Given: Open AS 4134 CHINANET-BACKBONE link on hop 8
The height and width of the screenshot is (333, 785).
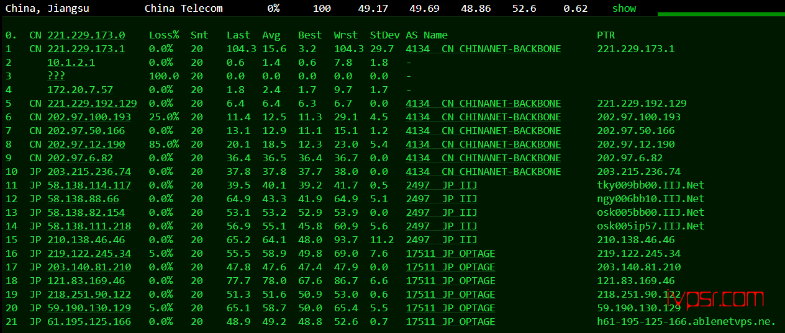Looking at the screenshot, I should pos(483,144).
